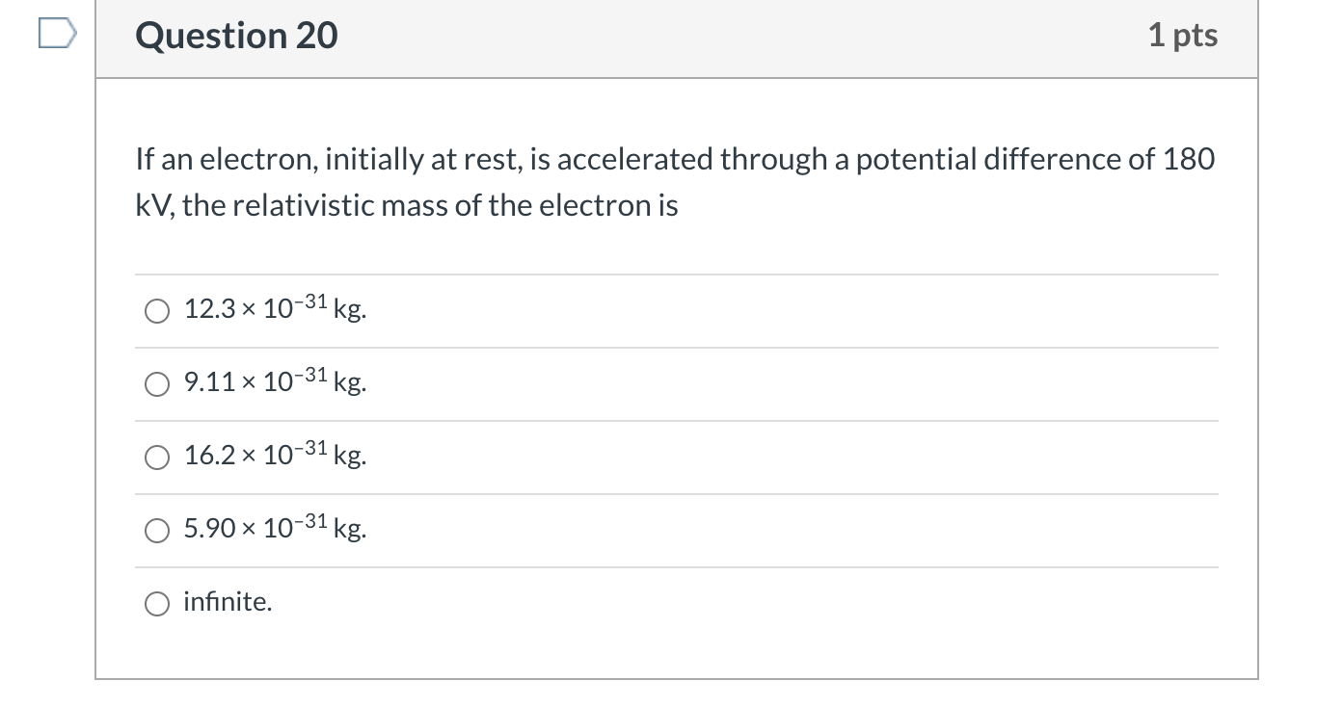
Task: Click the 'infinite.' answer text label
Action: point(228,602)
